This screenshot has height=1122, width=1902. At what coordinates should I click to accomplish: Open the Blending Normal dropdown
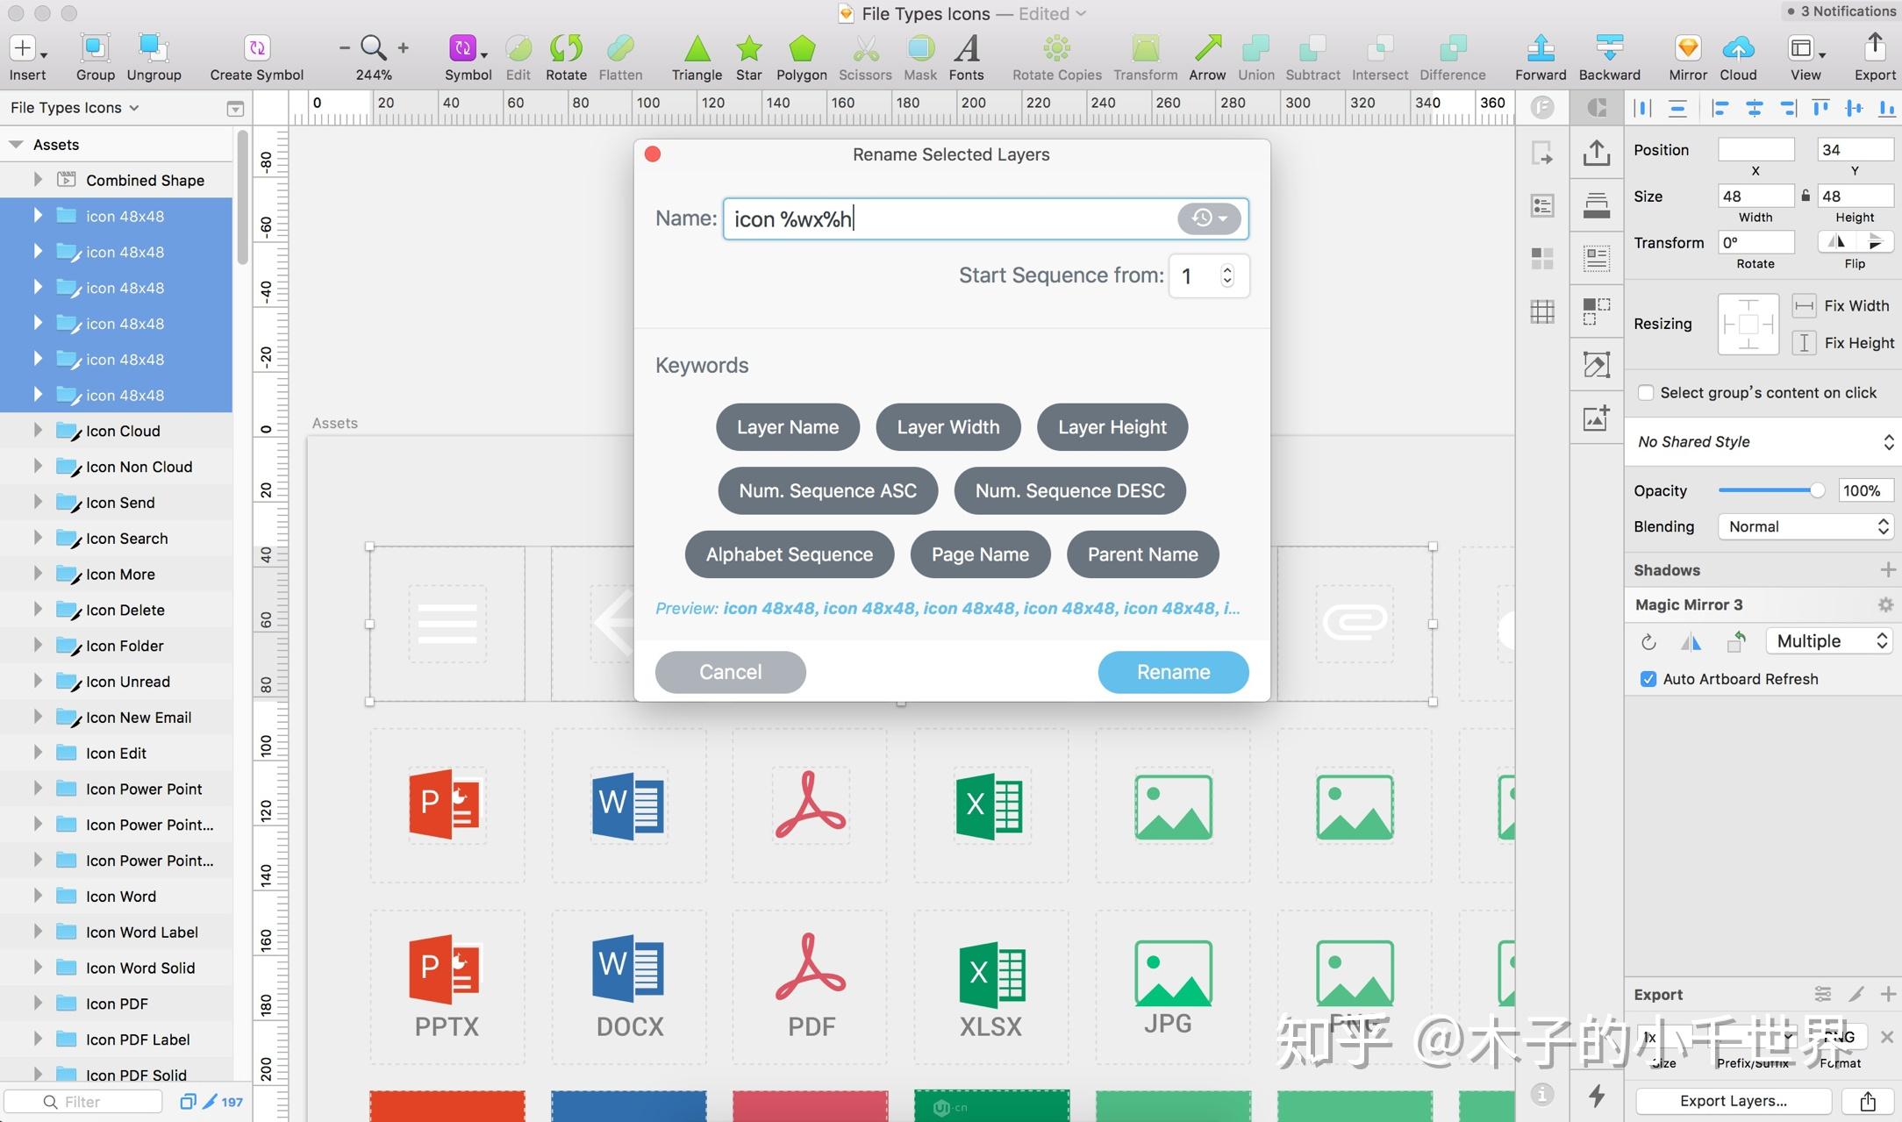pos(1805,526)
